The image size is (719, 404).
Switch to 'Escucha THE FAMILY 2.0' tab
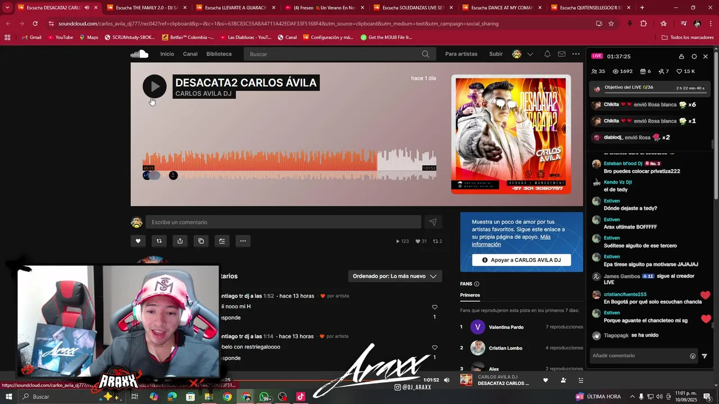click(146, 8)
